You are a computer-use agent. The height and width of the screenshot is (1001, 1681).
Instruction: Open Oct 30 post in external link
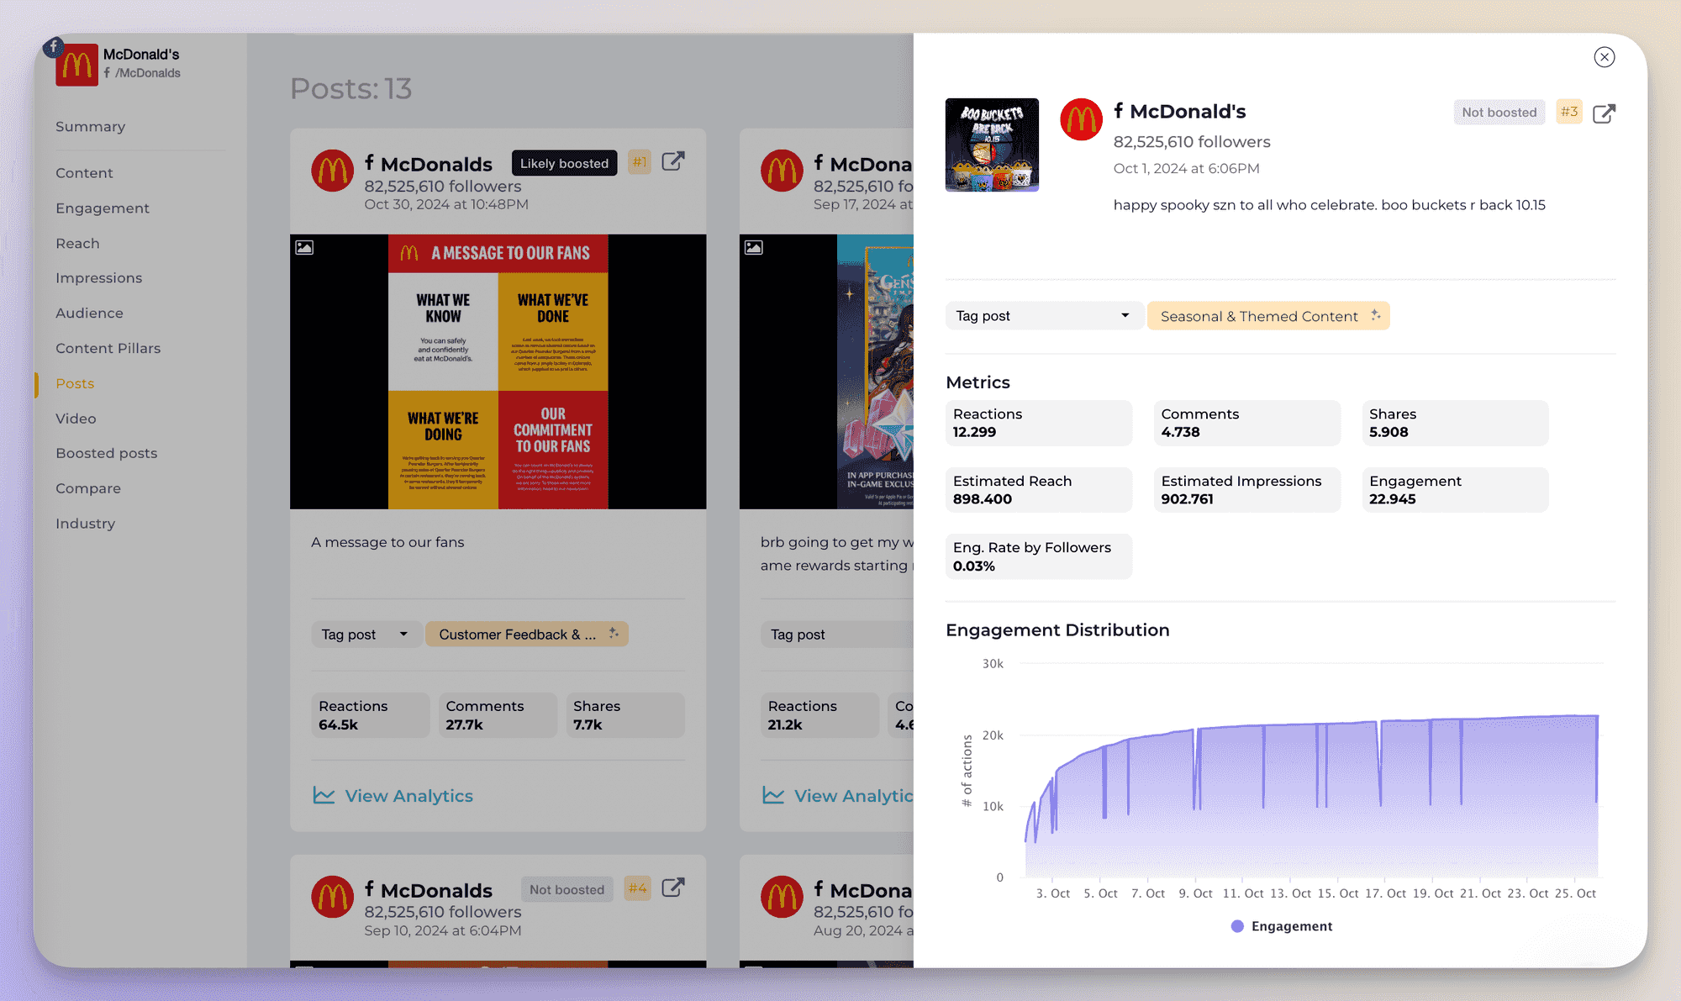[x=673, y=161]
